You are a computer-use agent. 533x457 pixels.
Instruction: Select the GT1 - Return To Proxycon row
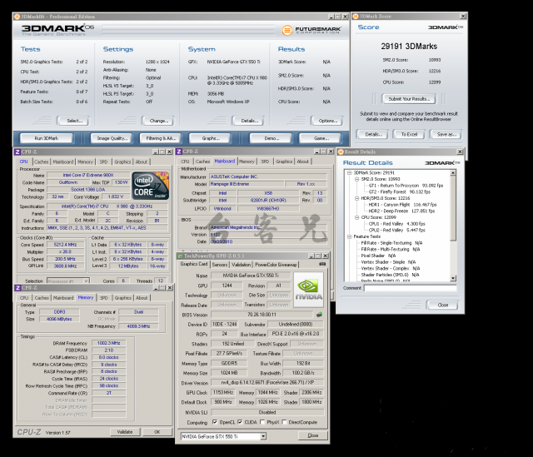pos(406,186)
